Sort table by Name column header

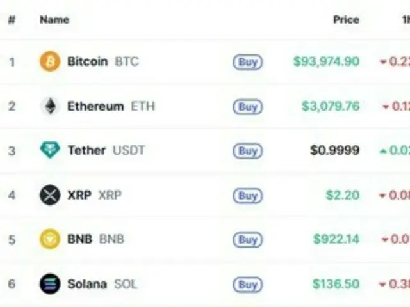coord(54,20)
